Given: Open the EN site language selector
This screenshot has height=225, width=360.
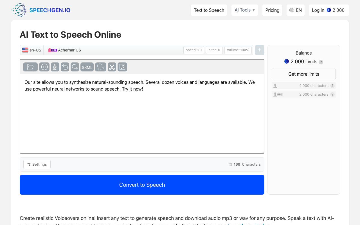Looking at the screenshot, I should click(x=295, y=10).
